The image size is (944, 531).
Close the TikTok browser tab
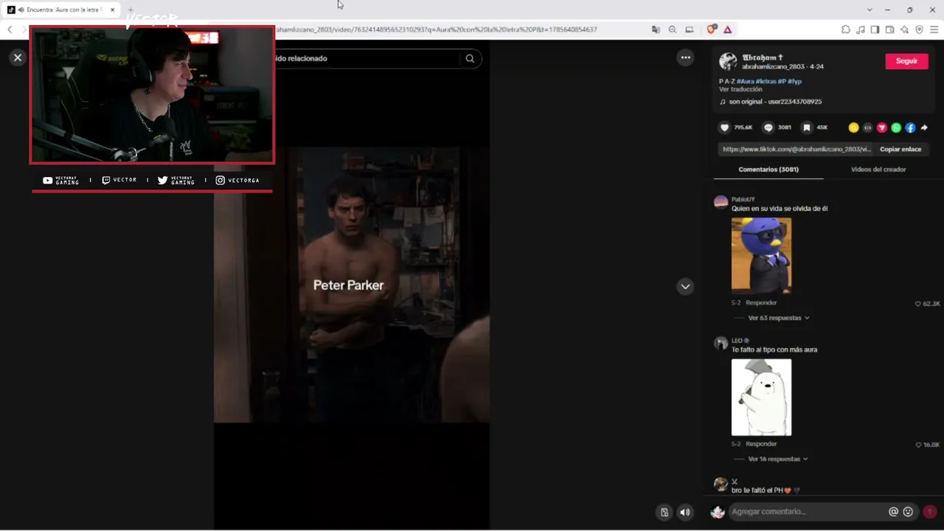[x=112, y=10]
